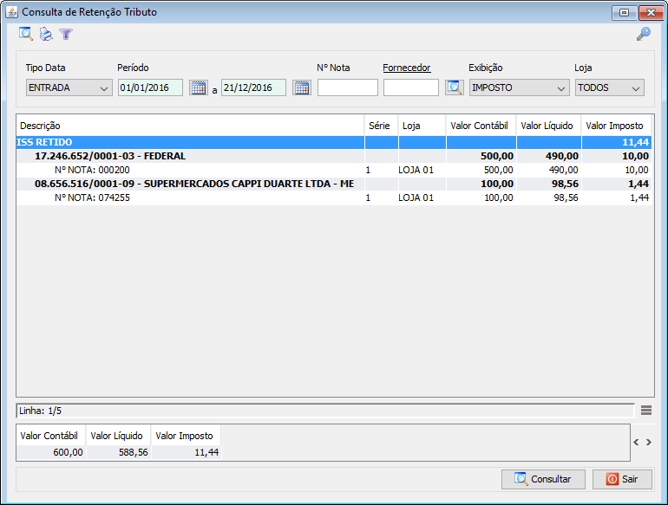Click the print toolbar icon
The image size is (668, 505).
46,35
